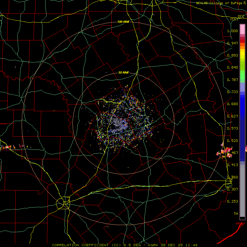The image size is (247, 247).
Task: Click the 0.360 scale value
Action: click(232, 177)
